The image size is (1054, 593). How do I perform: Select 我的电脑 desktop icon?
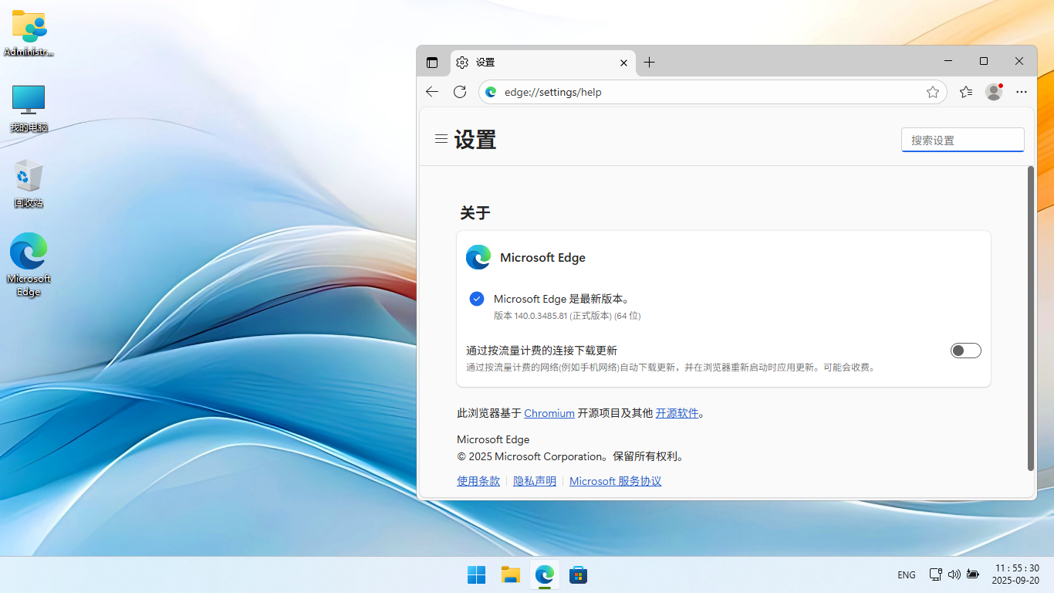(29, 109)
